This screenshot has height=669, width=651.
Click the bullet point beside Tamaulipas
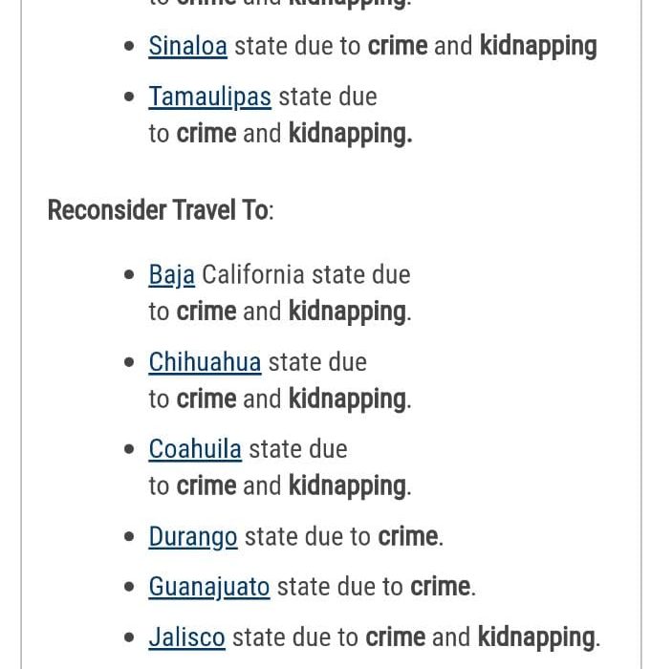(x=130, y=97)
